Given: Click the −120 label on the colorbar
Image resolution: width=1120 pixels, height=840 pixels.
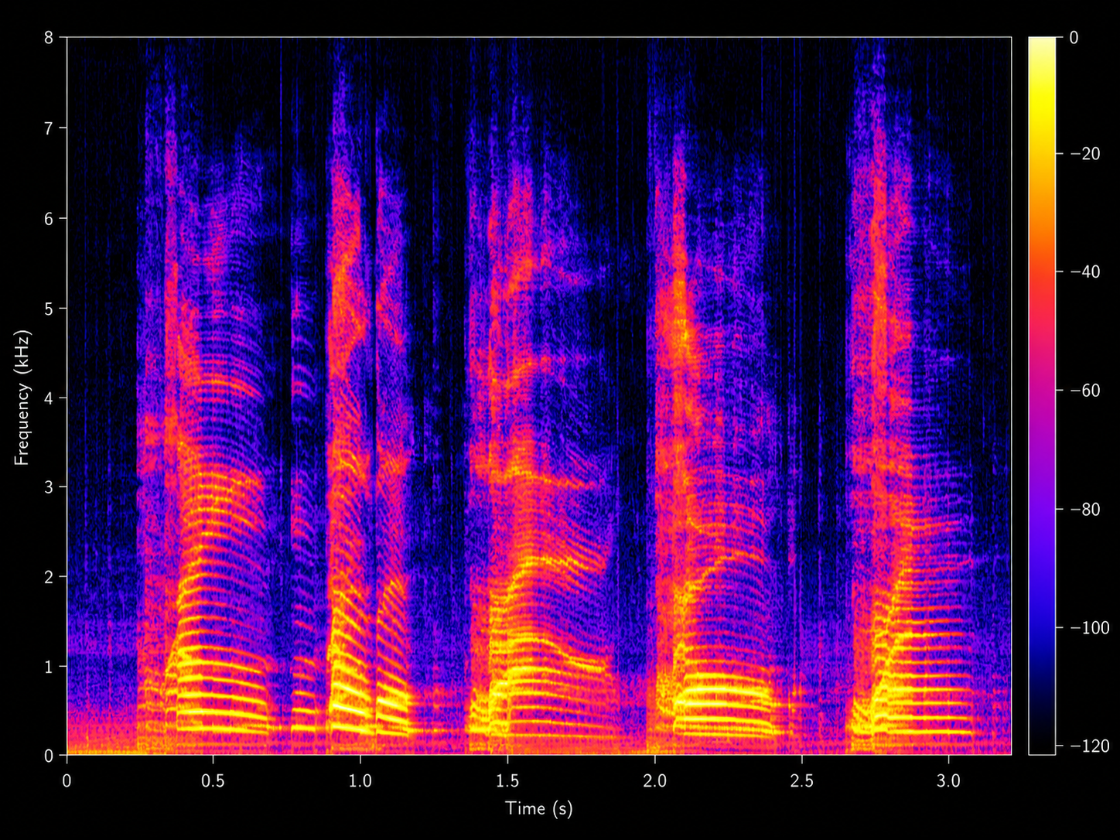Looking at the screenshot, I should [1090, 746].
